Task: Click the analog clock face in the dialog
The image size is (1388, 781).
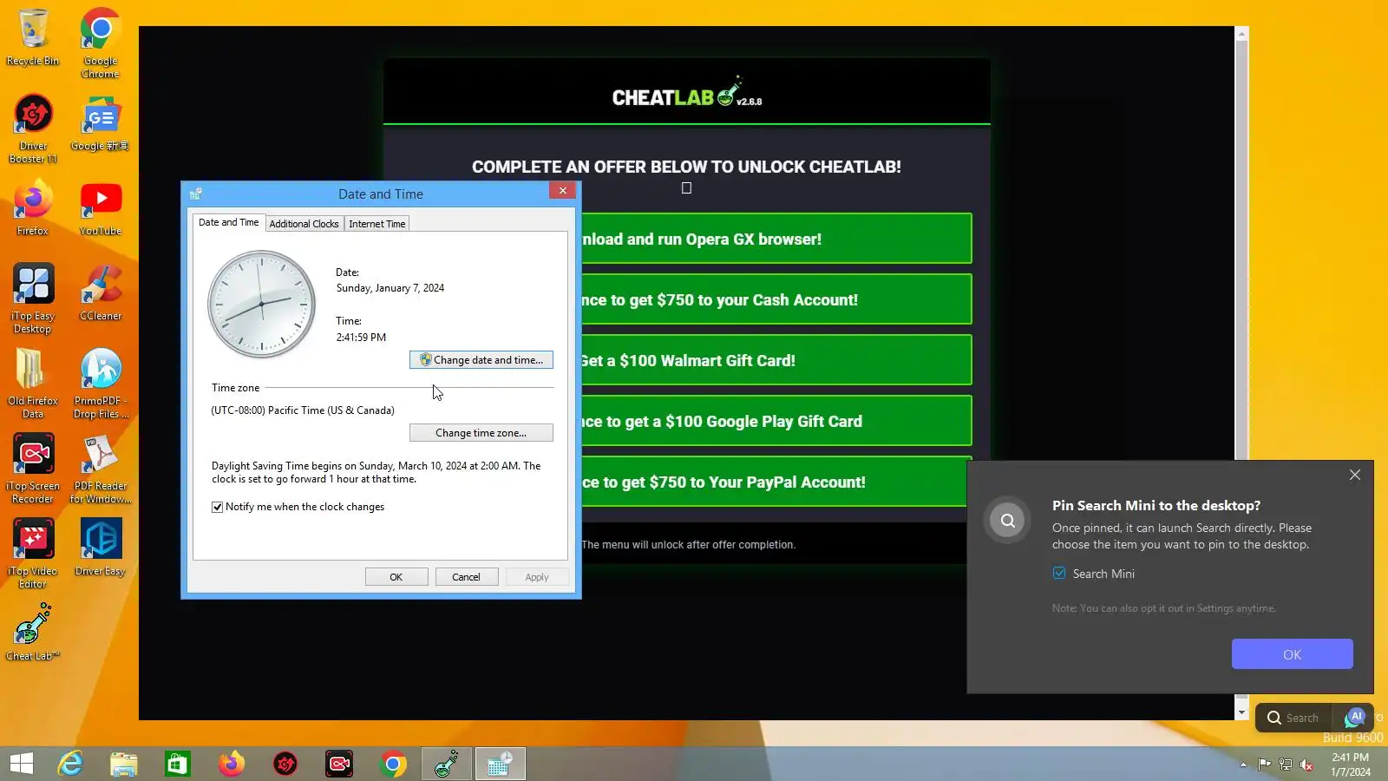Action: pos(261,305)
